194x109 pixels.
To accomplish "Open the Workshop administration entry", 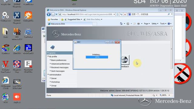I will click(55, 82).
